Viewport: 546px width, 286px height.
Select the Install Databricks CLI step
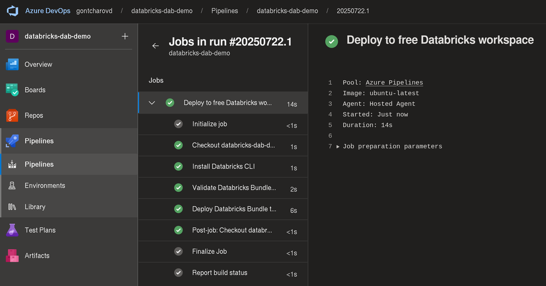pyautogui.click(x=224, y=166)
